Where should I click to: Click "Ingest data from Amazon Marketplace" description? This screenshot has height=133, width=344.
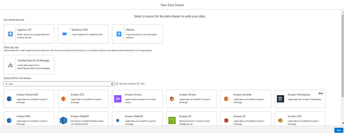point(304,99)
